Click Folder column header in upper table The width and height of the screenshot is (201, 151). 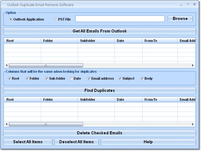[59, 41]
